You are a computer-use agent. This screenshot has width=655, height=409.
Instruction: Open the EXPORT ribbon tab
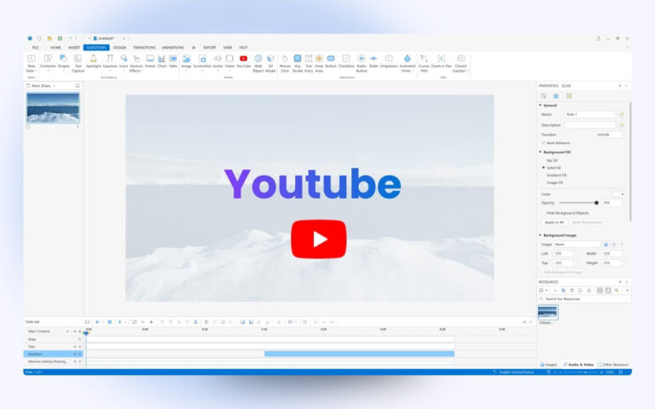point(210,48)
